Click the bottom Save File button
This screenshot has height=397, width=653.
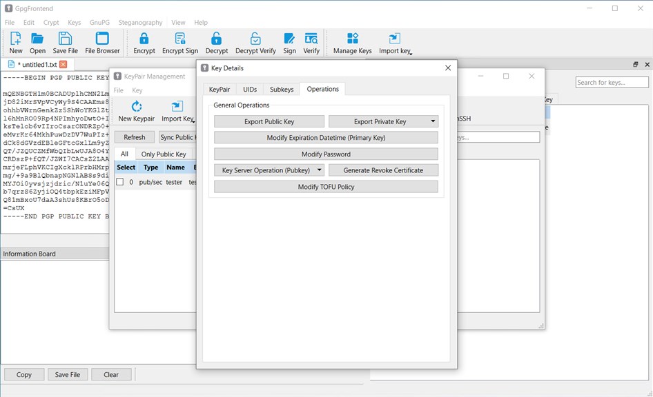(68, 374)
